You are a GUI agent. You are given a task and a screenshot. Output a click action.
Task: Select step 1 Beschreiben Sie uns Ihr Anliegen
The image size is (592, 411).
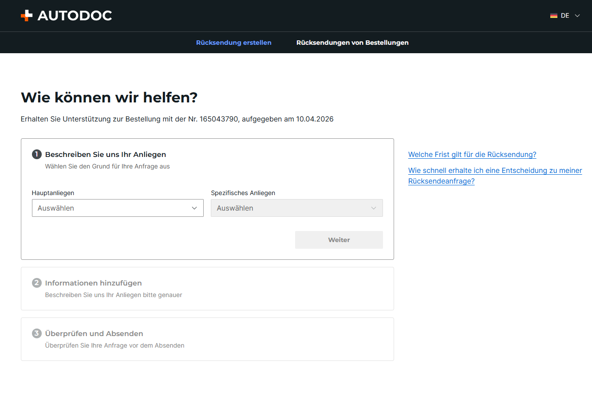pos(106,154)
